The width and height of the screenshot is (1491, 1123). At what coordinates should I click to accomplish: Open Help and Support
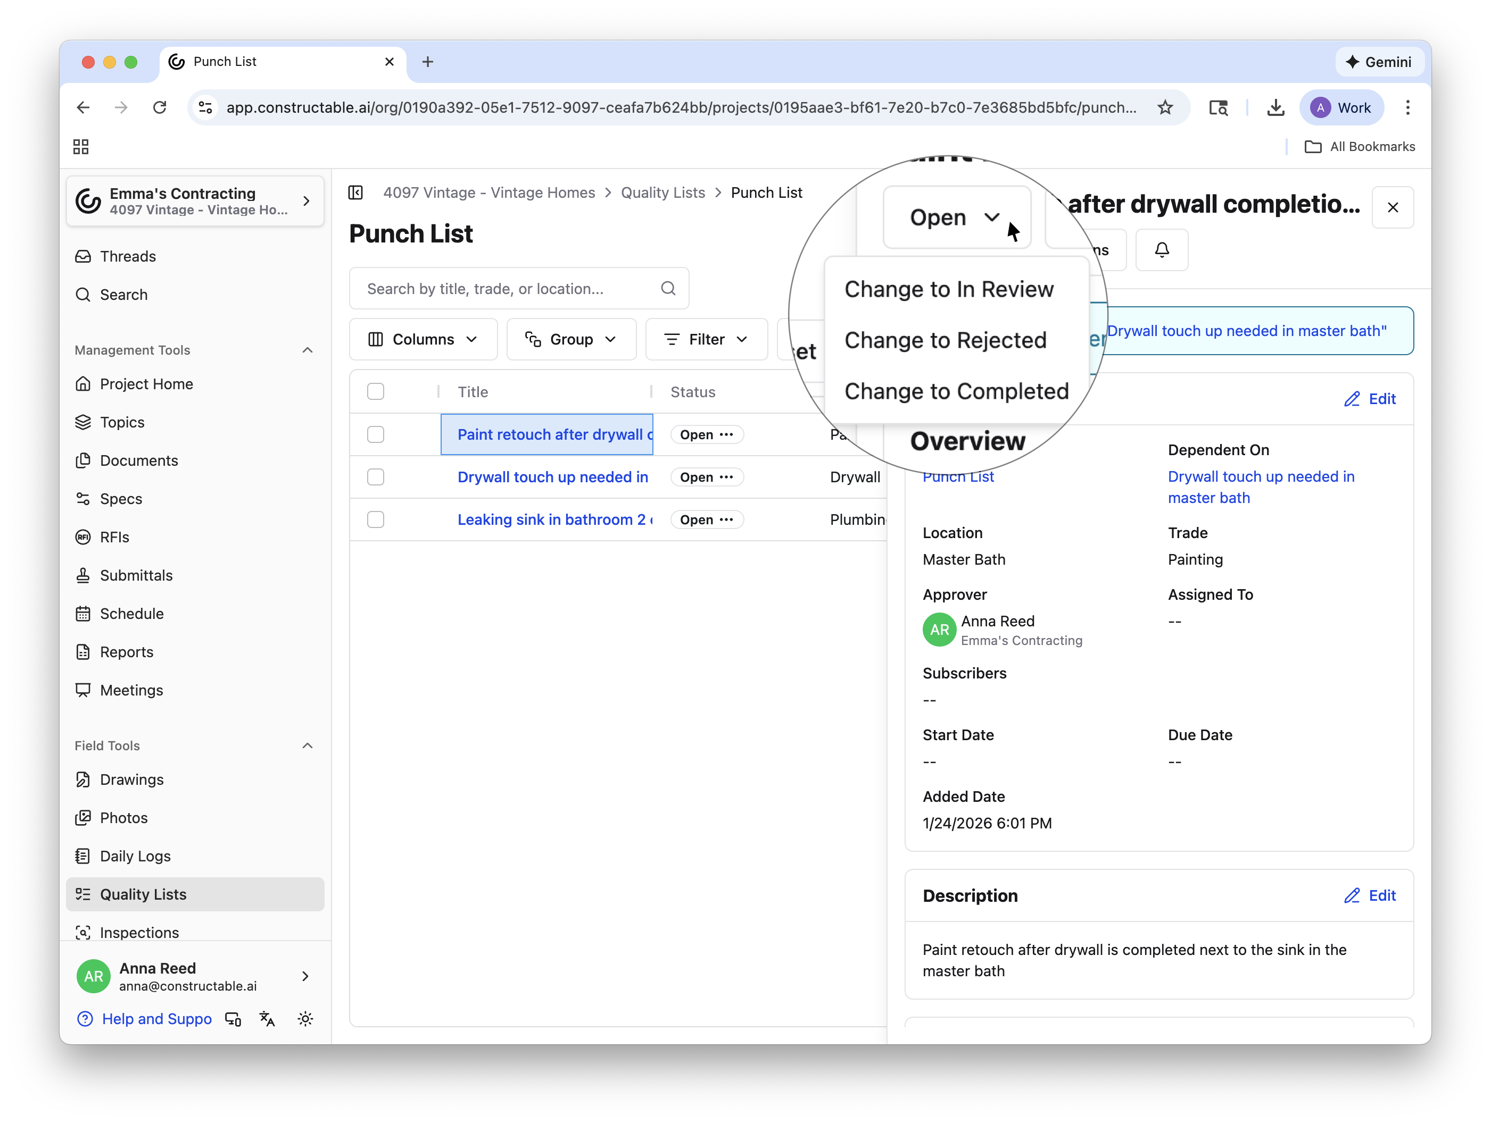[x=145, y=1019]
